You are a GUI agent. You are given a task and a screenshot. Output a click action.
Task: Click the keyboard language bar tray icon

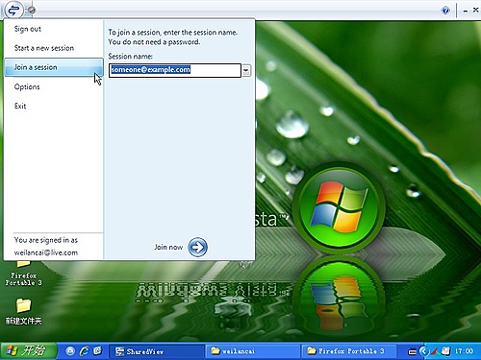[x=412, y=351]
